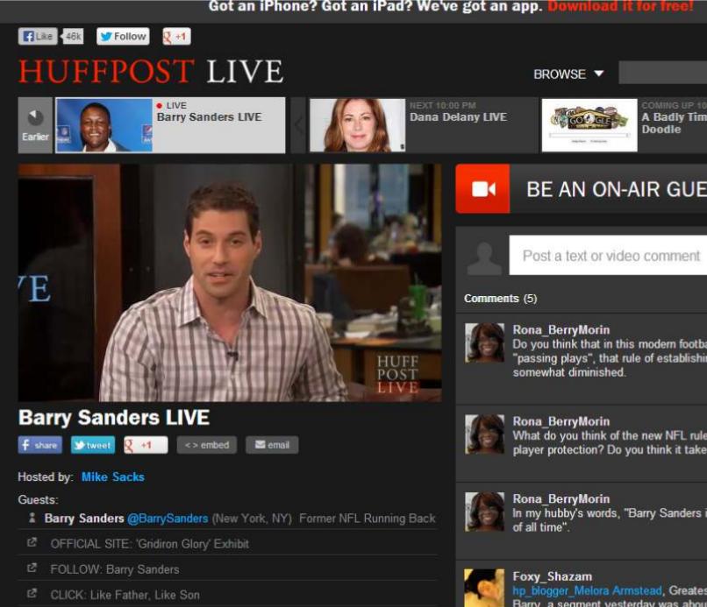Open the Dana Delany LIVE segment title
The width and height of the screenshot is (707, 607).
coord(458,117)
